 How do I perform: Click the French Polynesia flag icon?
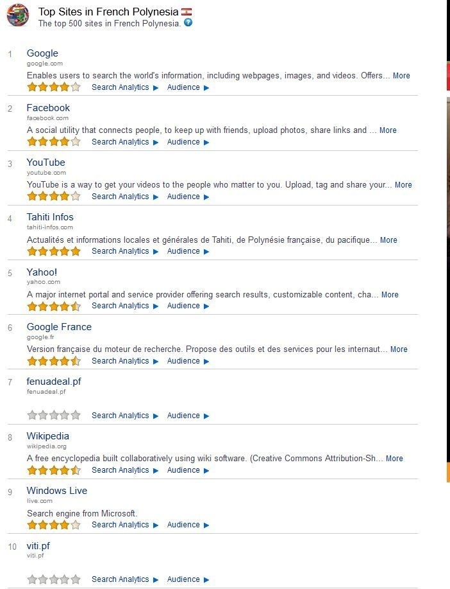tap(187, 12)
